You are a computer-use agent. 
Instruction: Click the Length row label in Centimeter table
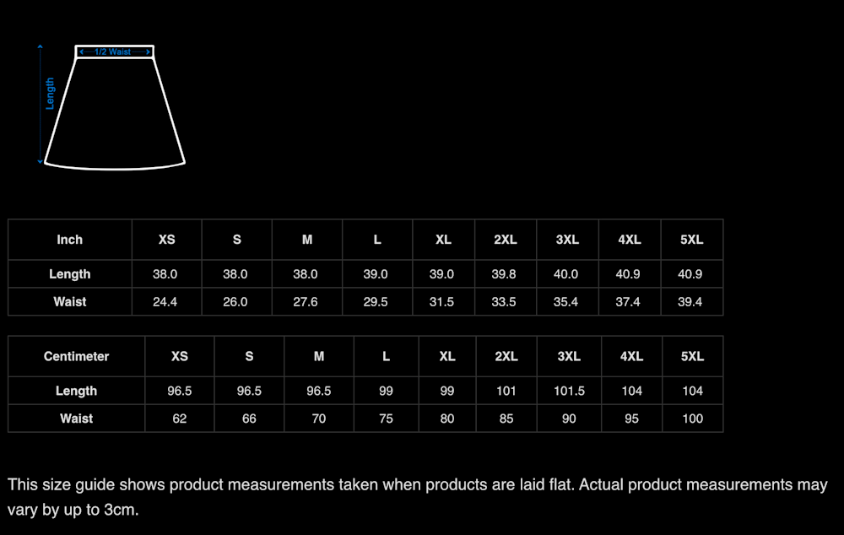[x=77, y=391]
